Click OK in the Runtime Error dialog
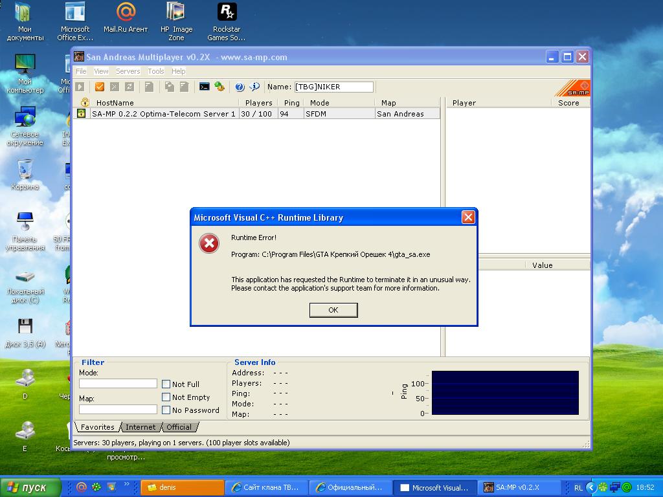Viewport: 663px width, 497px height. [333, 310]
